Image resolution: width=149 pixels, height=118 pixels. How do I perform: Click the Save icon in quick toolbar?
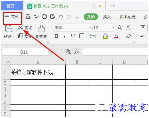point(28,17)
